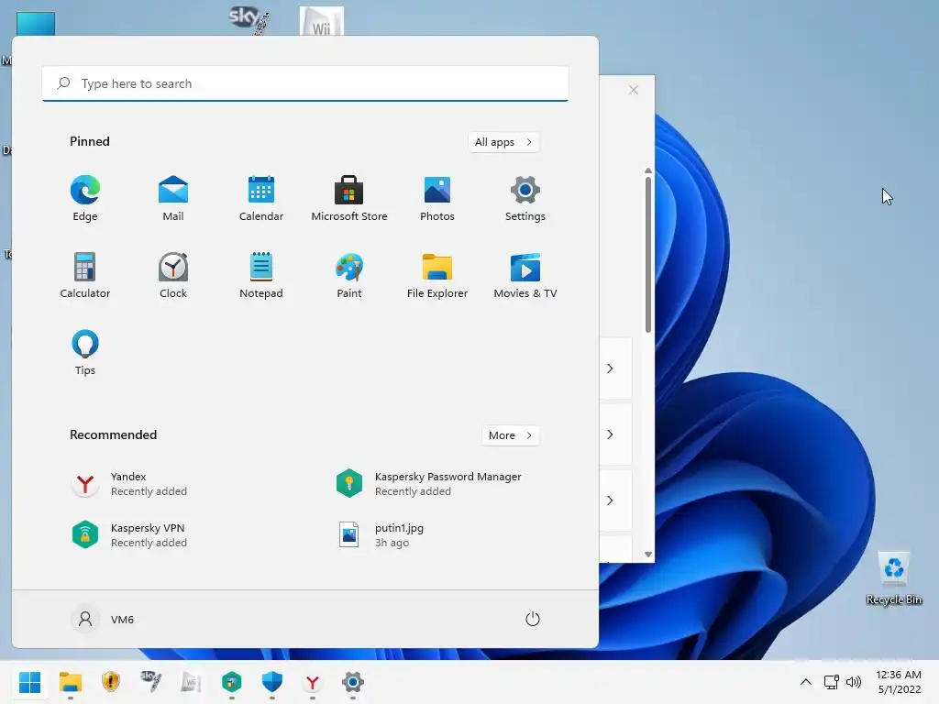Open recently added Kaspersky VPN
939x704 pixels.
point(129,535)
